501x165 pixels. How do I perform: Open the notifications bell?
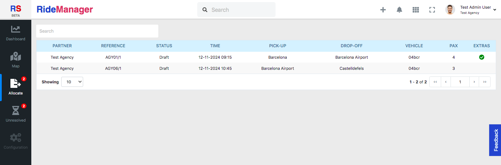click(399, 10)
